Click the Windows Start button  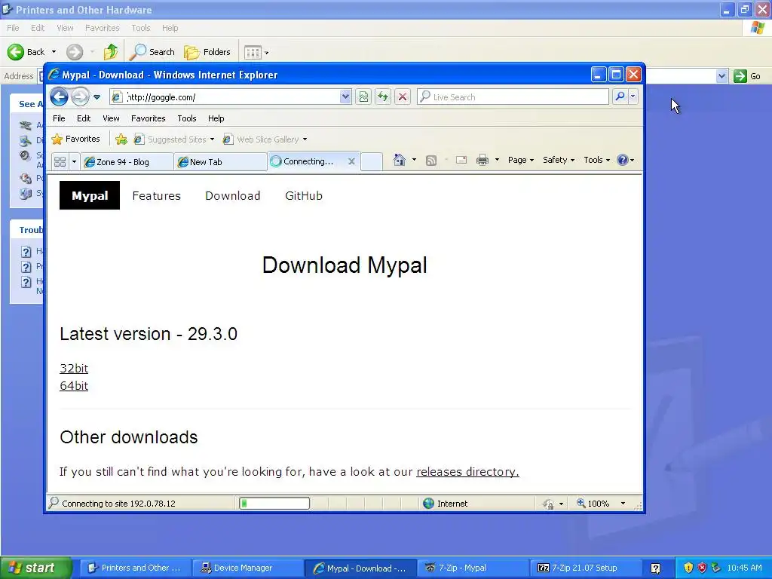[x=35, y=568]
